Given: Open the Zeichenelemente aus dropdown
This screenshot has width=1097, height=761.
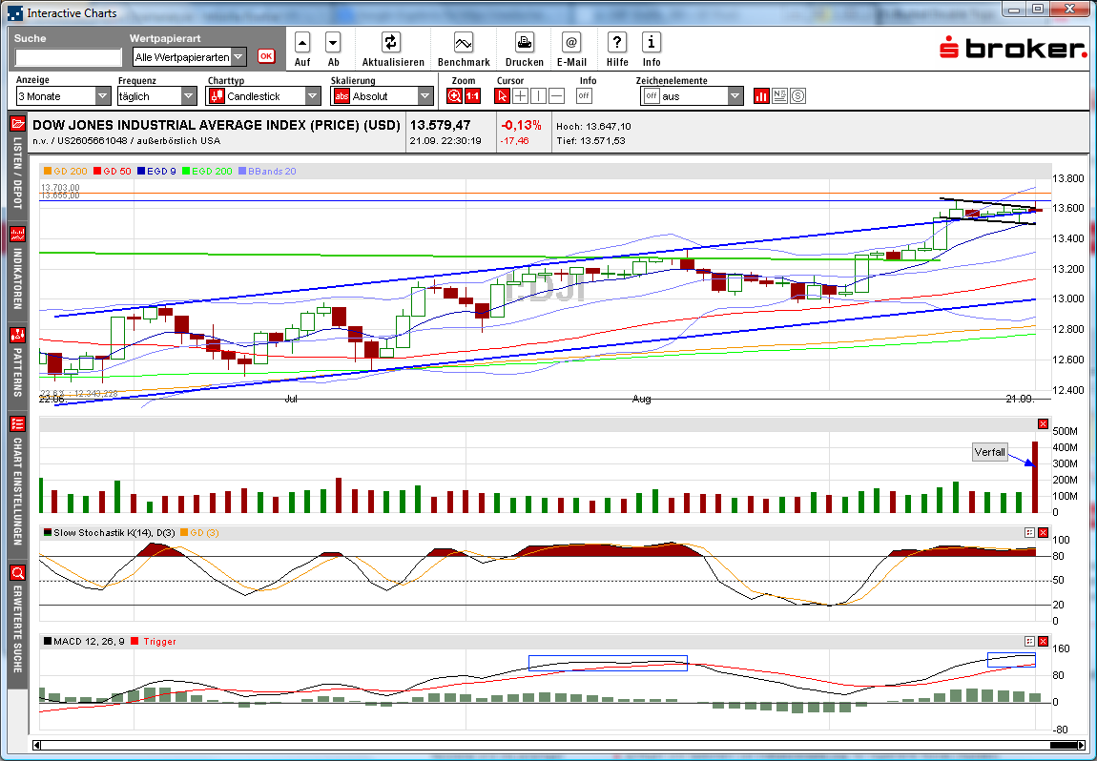Looking at the screenshot, I should pyautogui.click(x=692, y=95).
